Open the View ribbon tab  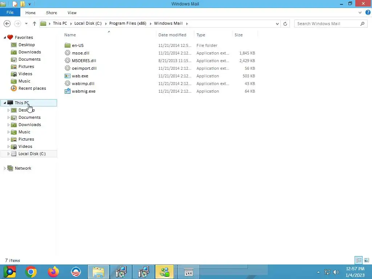coord(72,13)
